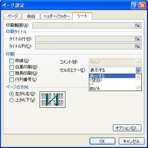Select the 左から右 radio button
148x148 pixels.
(x=11, y=94)
